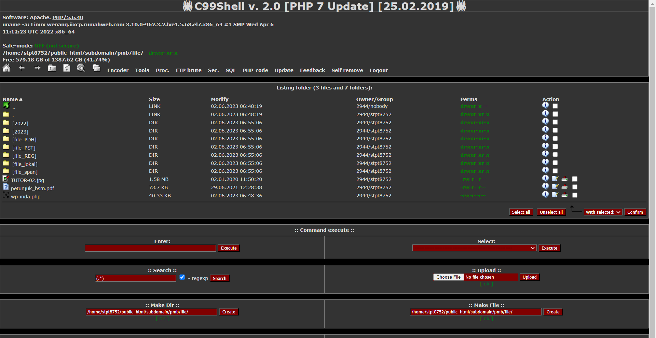Tick the checkbox for the [2023] folder
656x338 pixels.
555,130
